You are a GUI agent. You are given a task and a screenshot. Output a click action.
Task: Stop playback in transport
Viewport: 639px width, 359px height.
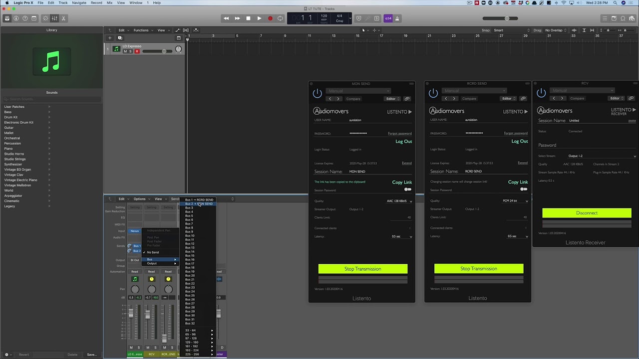pos(248,18)
